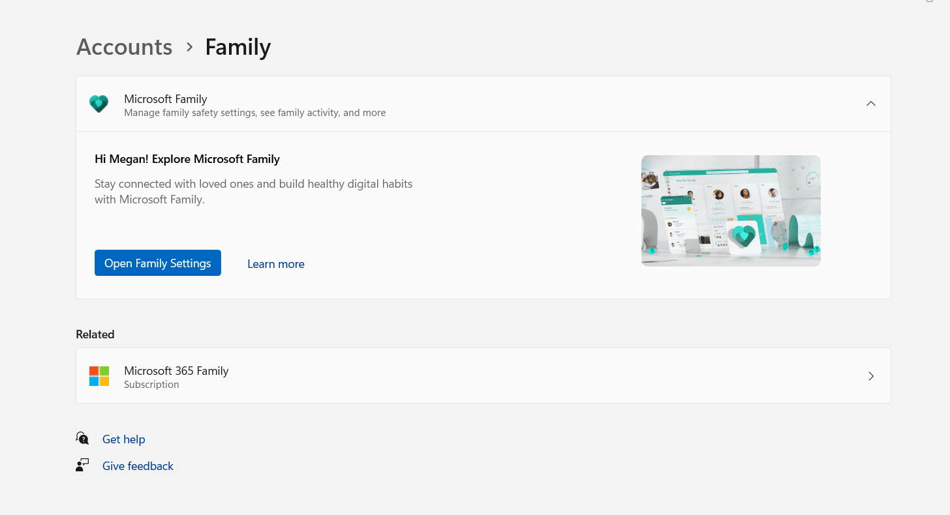This screenshot has width=950, height=515.
Task: Click the 'Hi Megan! Explore Microsoft Family' heading
Action: [187, 159]
